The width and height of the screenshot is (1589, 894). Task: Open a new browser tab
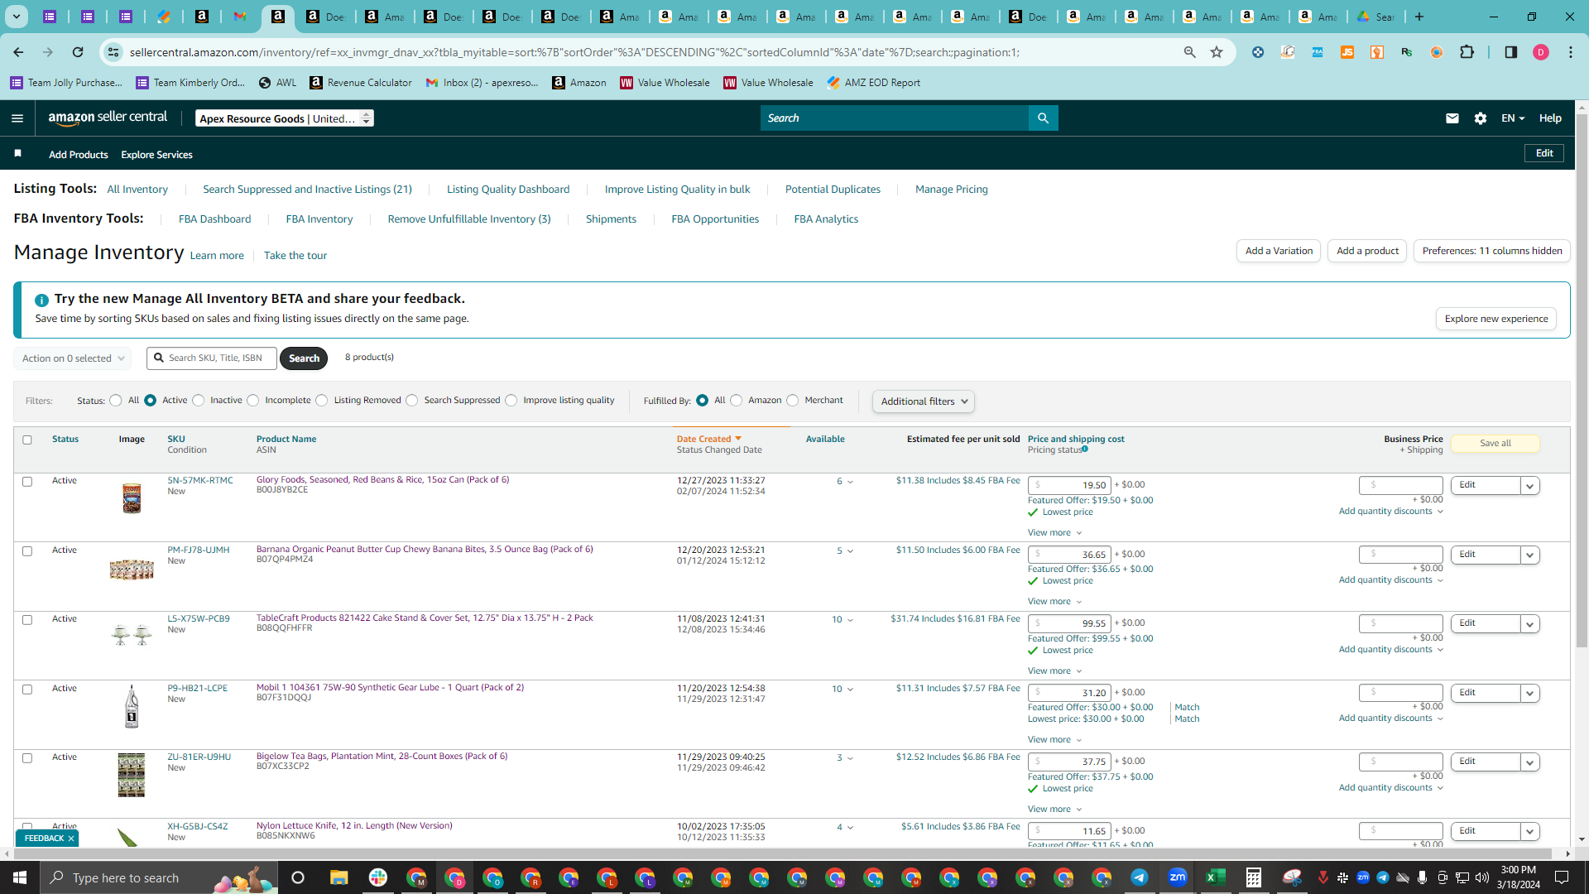click(x=1419, y=17)
